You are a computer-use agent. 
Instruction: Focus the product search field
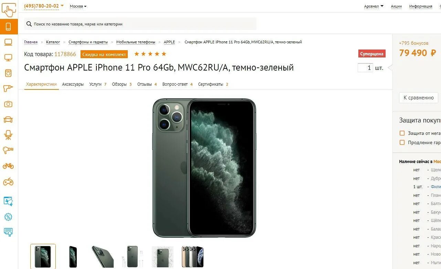coord(140,24)
